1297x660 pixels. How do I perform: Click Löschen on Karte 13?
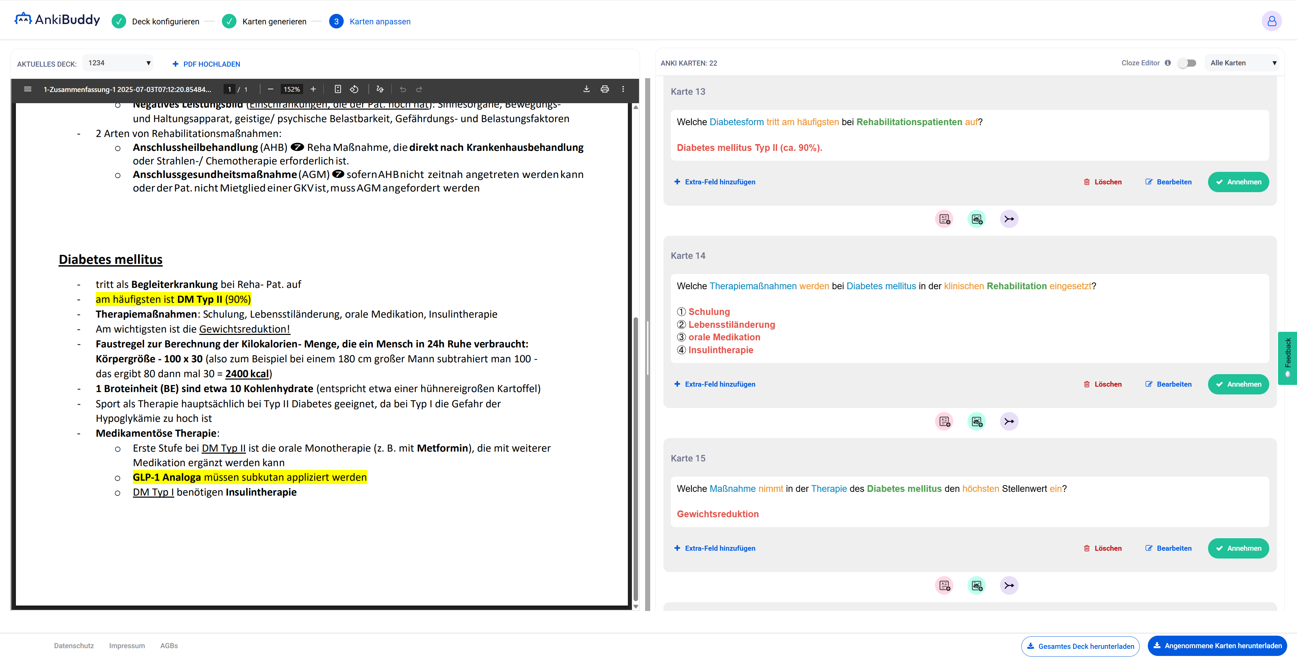point(1102,182)
